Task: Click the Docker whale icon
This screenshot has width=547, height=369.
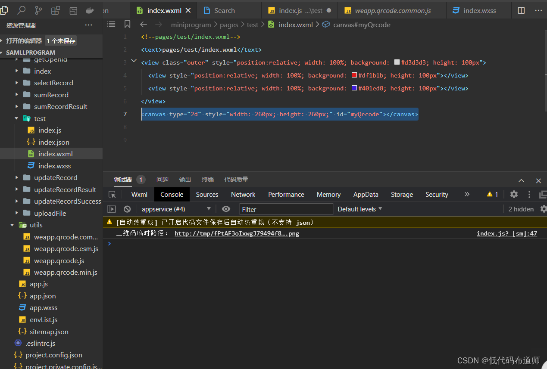Action: point(90,10)
